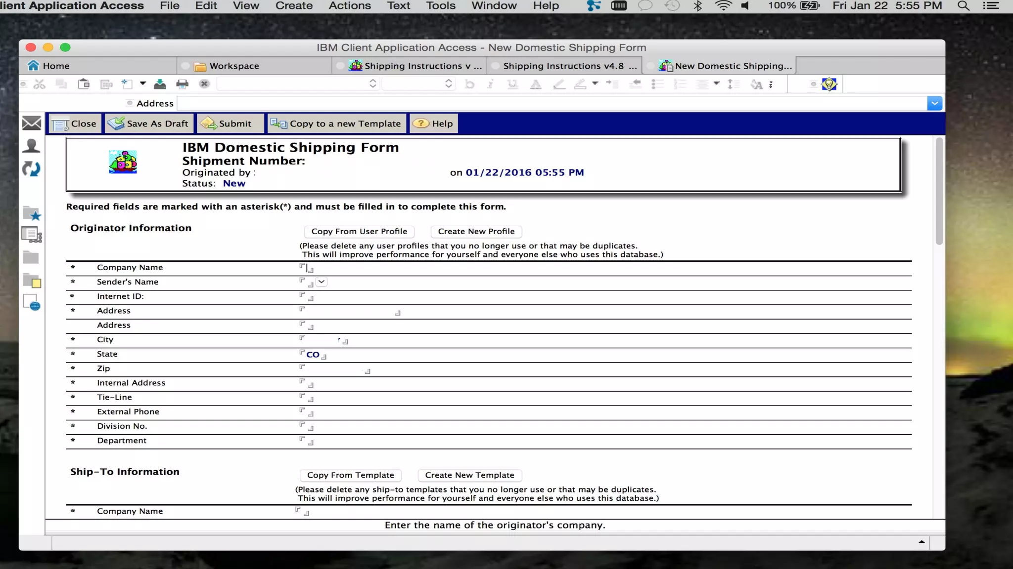The image size is (1013, 569).
Task: Open the File menu
Action: point(170,6)
